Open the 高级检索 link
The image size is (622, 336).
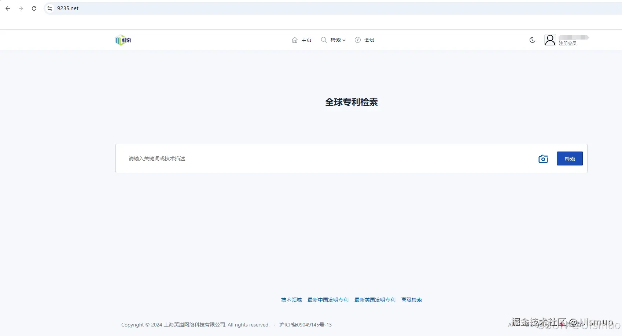[x=411, y=299]
